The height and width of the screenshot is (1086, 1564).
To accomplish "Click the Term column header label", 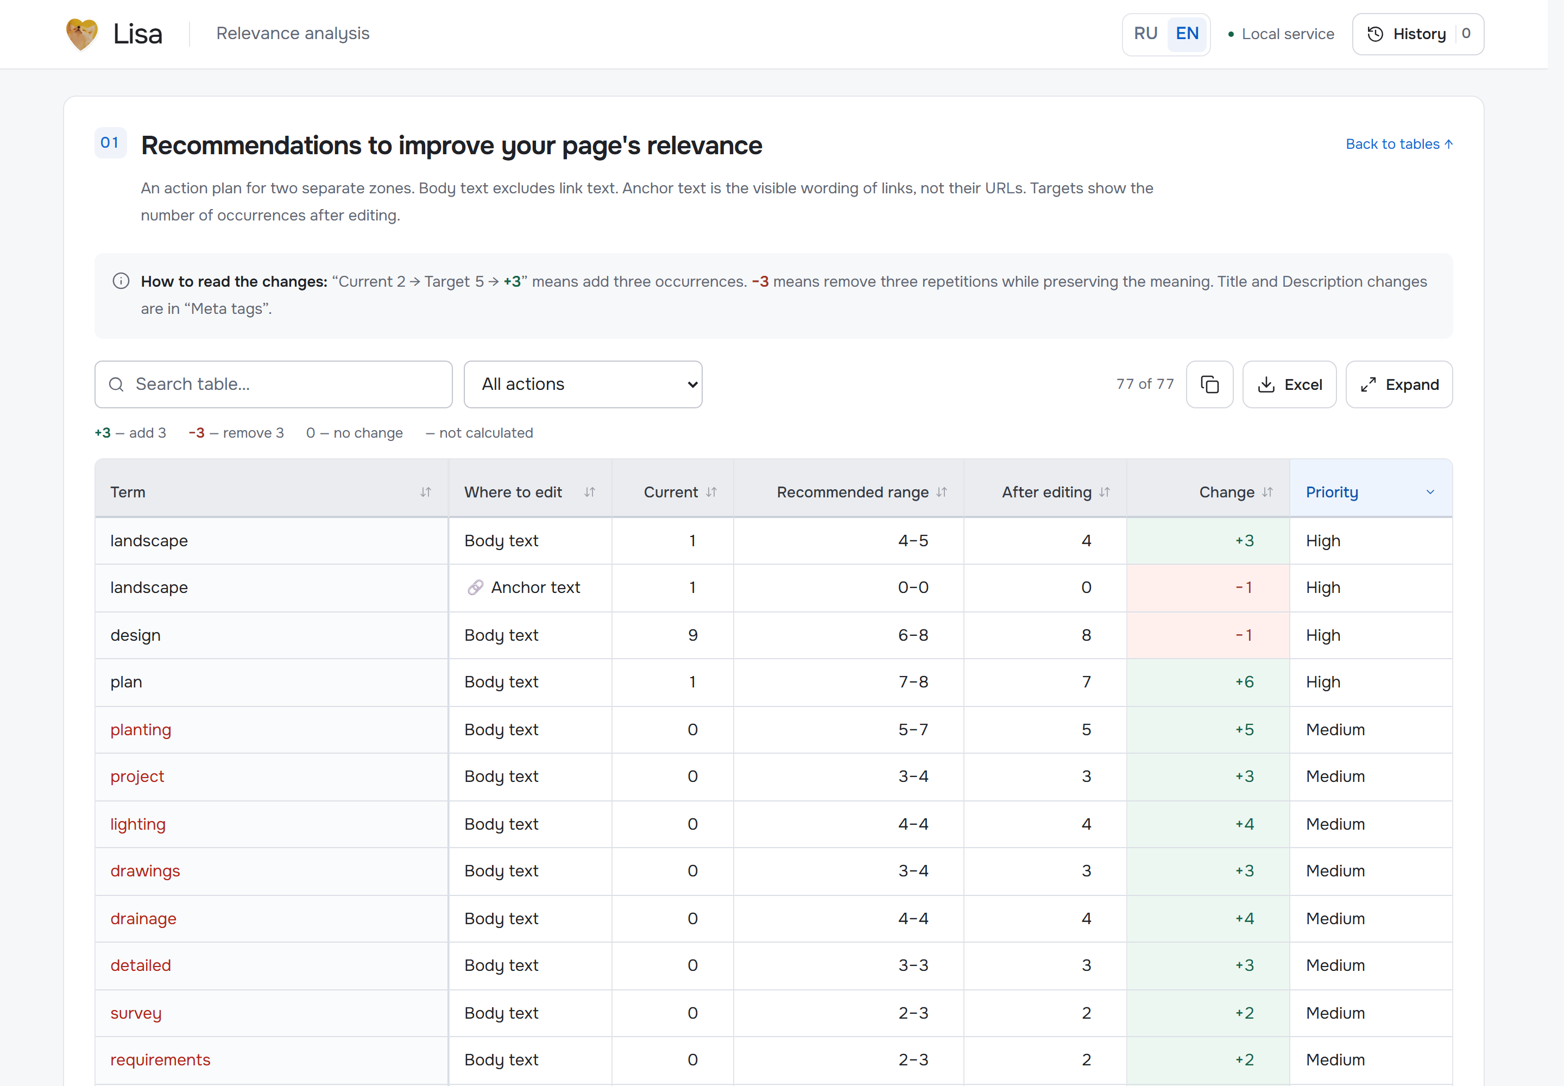I will point(128,492).
